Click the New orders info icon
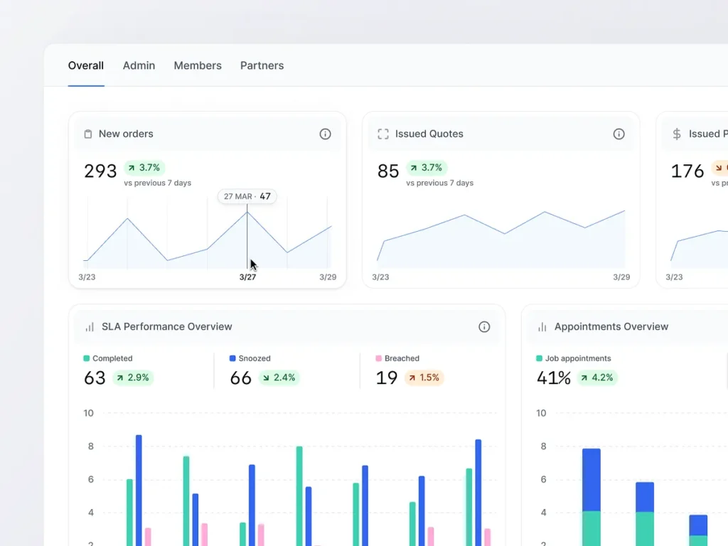Image resolution: width=728 pixels, height=546 pixels. coord(325,134)
